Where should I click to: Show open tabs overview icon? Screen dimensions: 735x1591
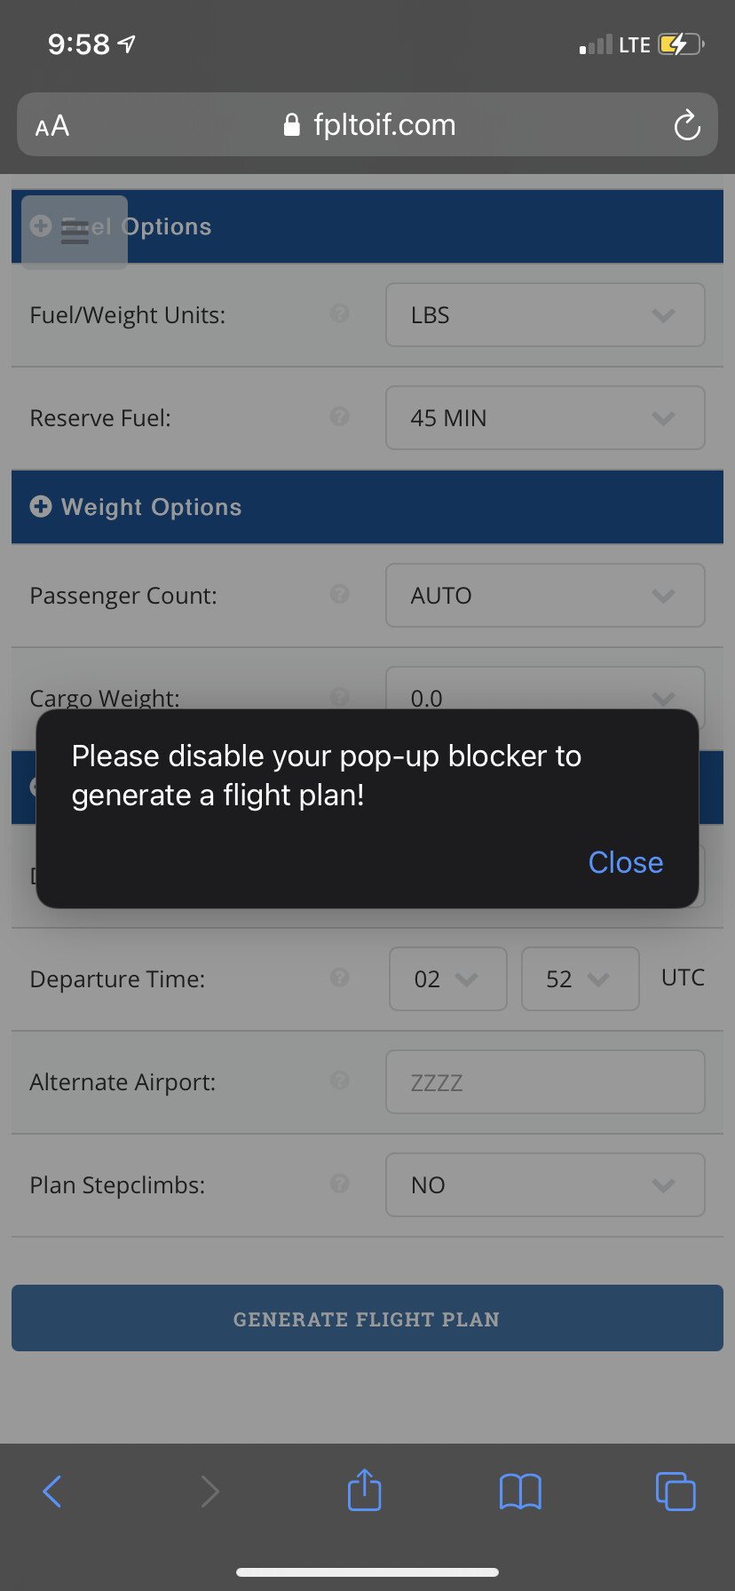(x=676, y=1491)
